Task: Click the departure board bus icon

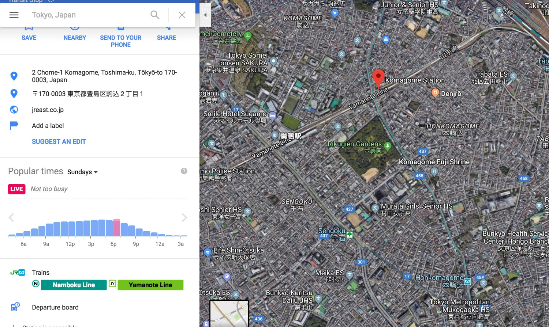Action: [15, 307]
